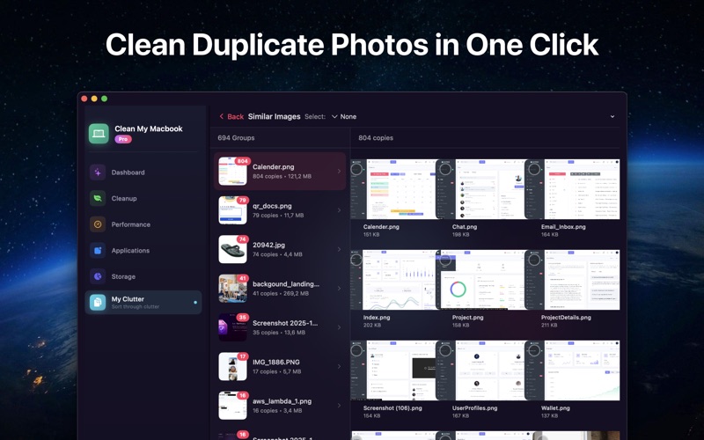Toggle selection circle on Email_Inbox.png image
The image size is (704, 440).
534,169
